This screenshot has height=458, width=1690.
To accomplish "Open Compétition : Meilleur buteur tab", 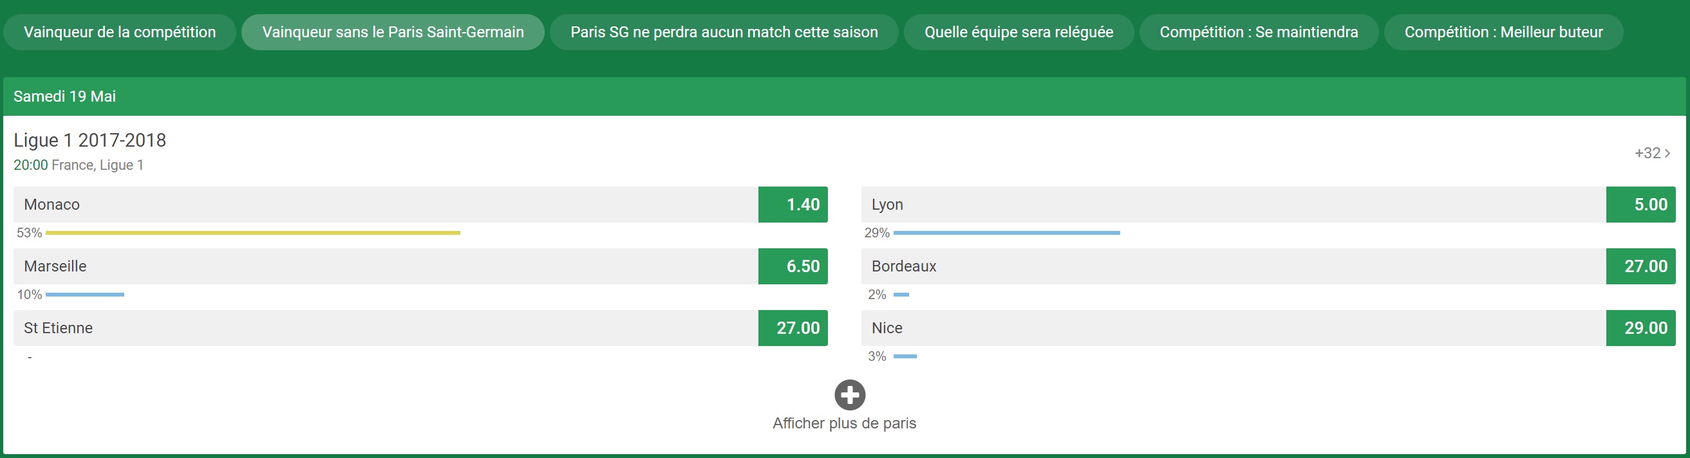I will point(1503,32).
